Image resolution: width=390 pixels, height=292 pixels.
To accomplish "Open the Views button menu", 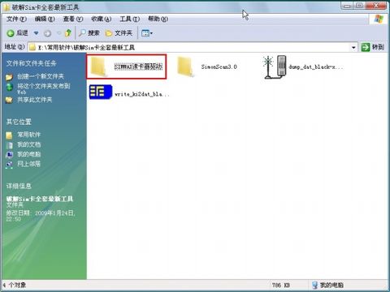I will tap(147, 33).
